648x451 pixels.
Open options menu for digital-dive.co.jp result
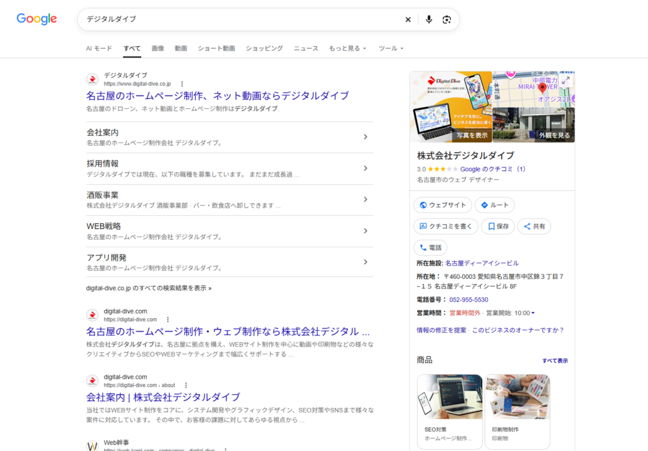[182, 84]
